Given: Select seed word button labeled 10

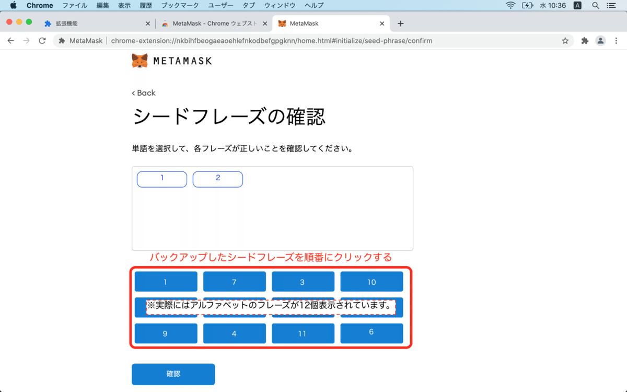Looking at the screenshot, I should tap(371, 281).
